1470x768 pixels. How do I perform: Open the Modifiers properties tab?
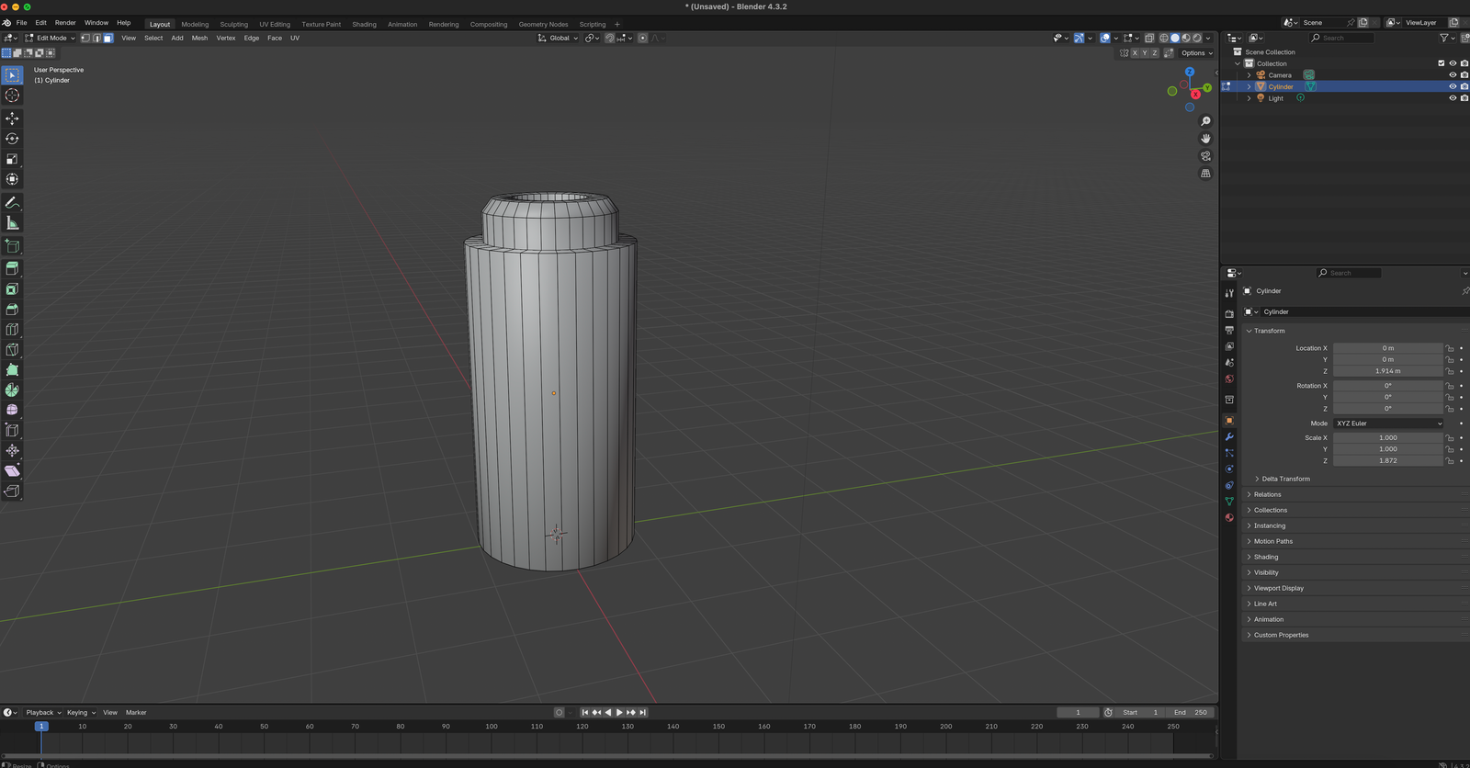click(1229, 436)
